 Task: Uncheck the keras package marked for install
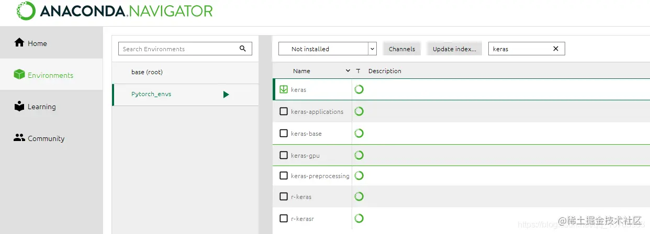tap(284, 89)
